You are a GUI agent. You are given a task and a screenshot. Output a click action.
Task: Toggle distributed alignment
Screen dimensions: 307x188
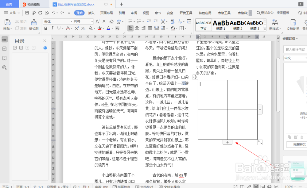click(157, 28)
